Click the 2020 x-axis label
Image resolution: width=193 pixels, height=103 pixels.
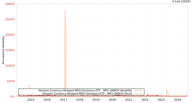[112, 100]
